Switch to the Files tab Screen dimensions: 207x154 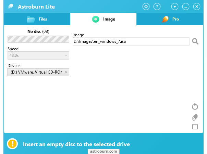click(x=37, y=19)
